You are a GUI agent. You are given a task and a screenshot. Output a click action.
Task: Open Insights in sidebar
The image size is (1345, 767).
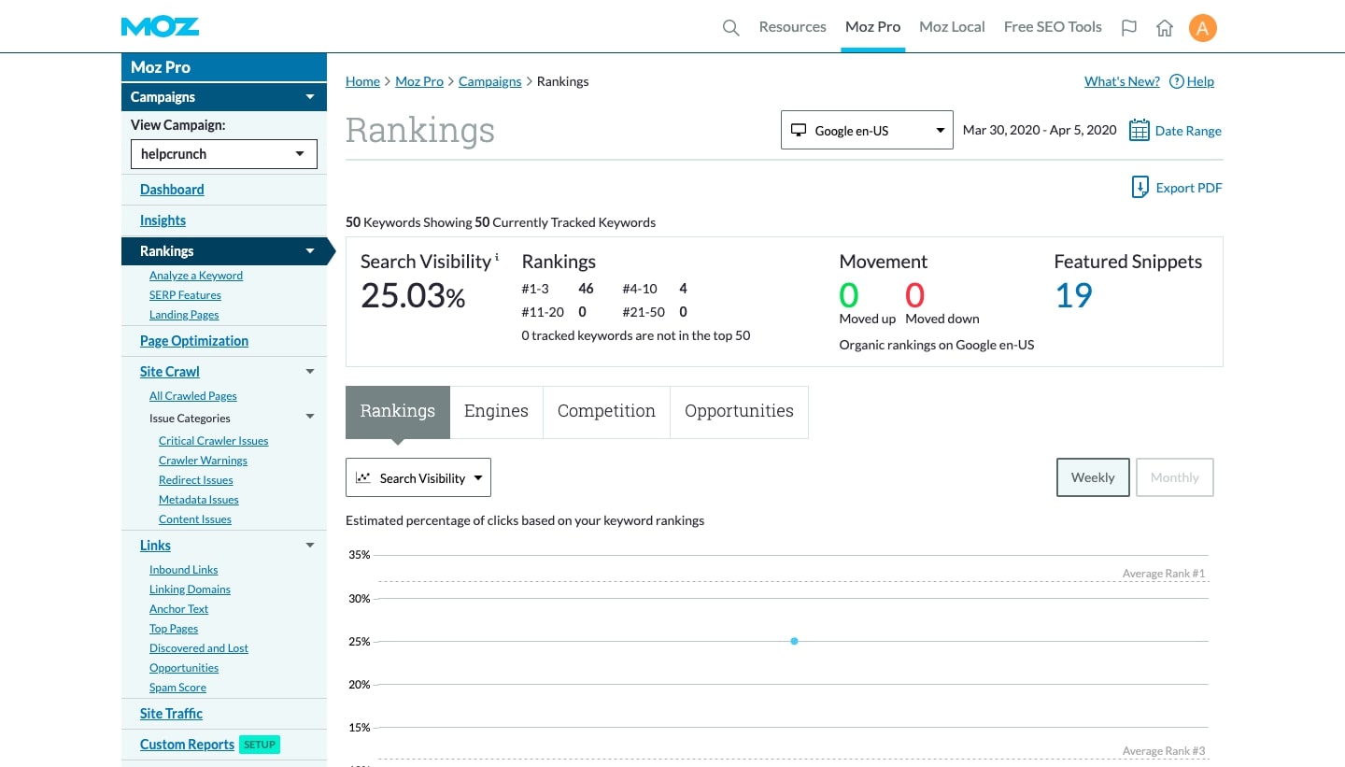(x=163, y=220)
